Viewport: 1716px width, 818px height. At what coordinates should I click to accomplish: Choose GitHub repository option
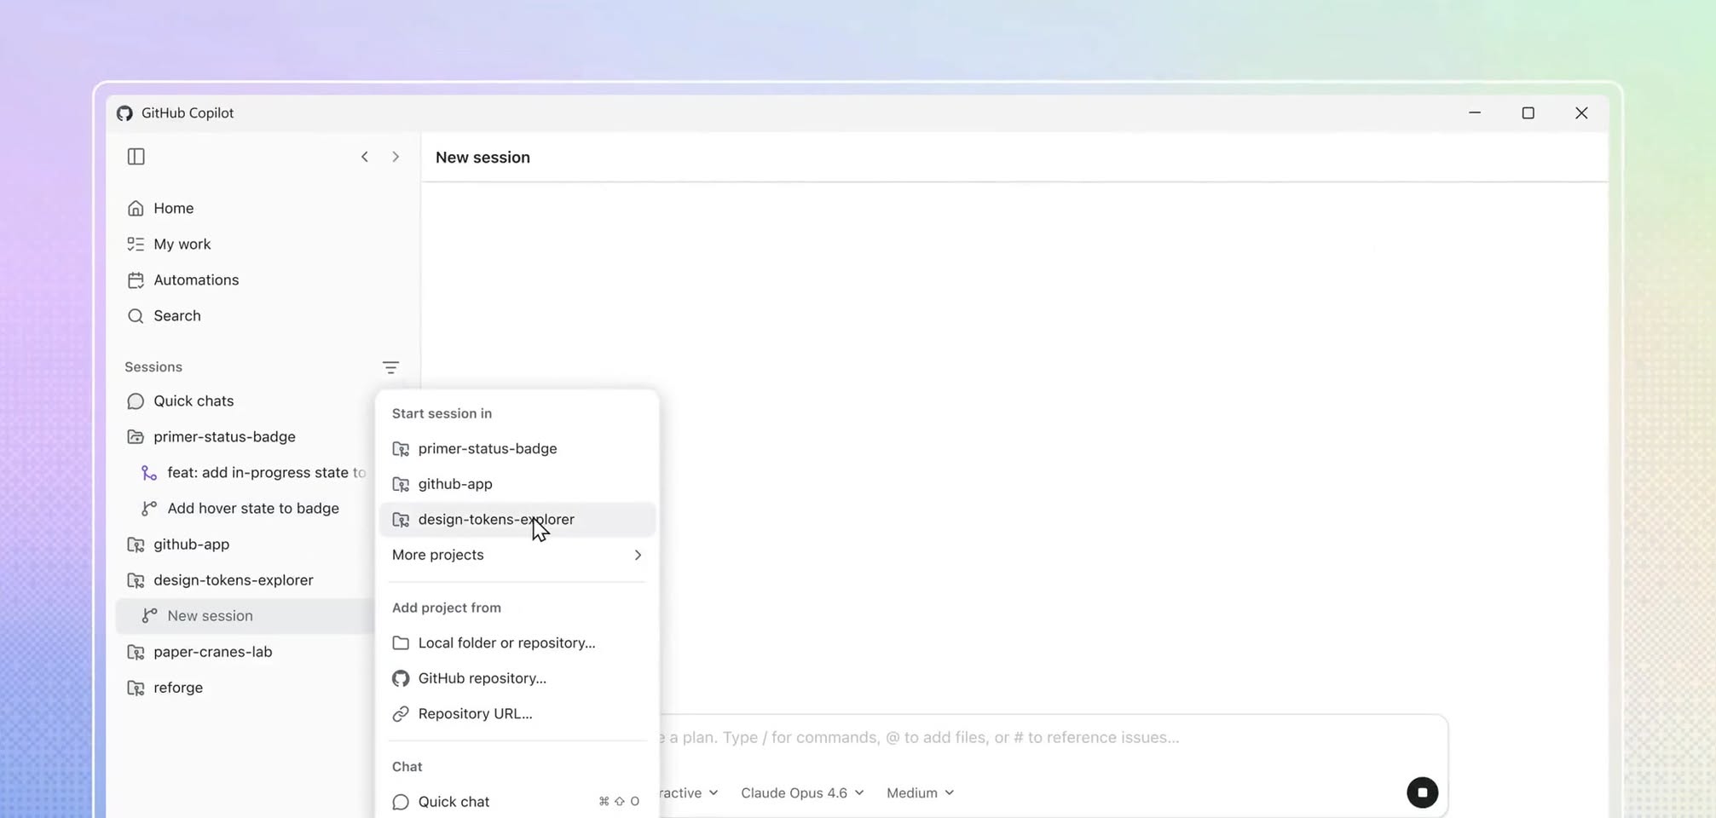pyautogui.click(x=517, y=678)
